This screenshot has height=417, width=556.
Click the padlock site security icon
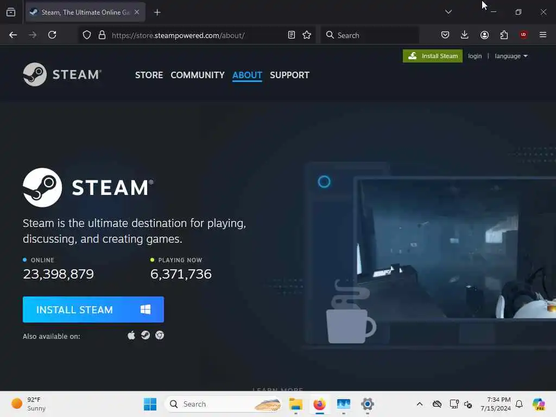click(x=102, y=35)
